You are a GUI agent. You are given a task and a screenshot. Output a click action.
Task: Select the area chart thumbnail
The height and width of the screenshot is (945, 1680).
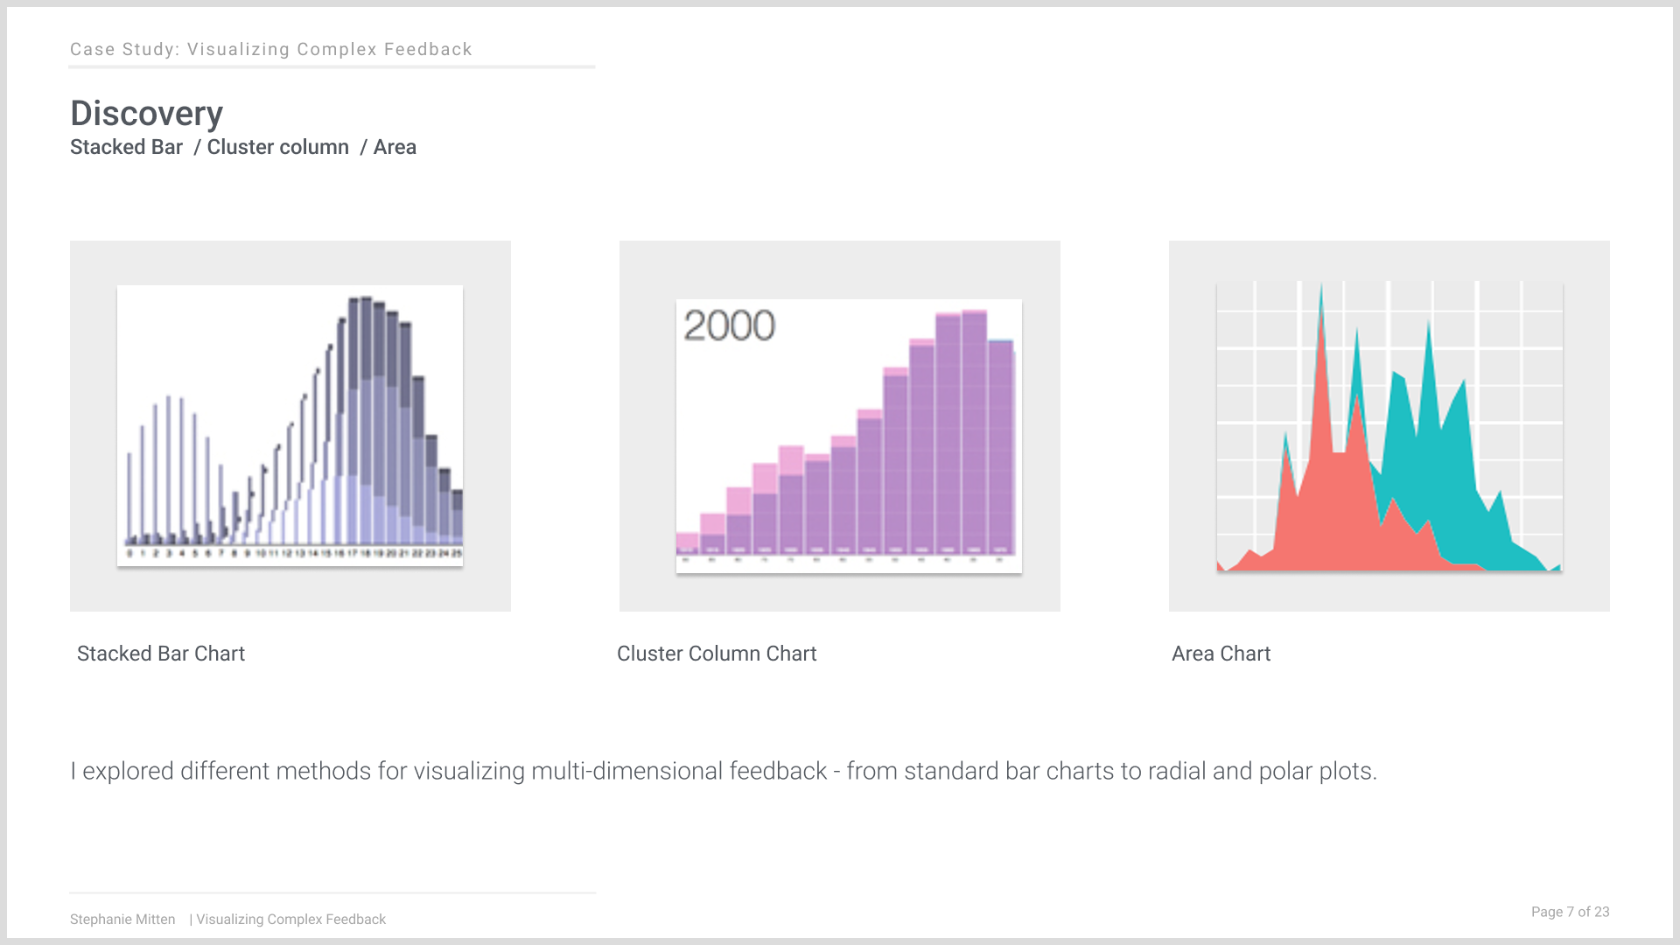click(1389, 426)
